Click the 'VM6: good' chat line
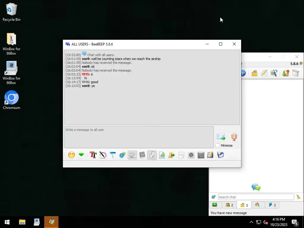The image size is (304, 228). pos(90,82)
